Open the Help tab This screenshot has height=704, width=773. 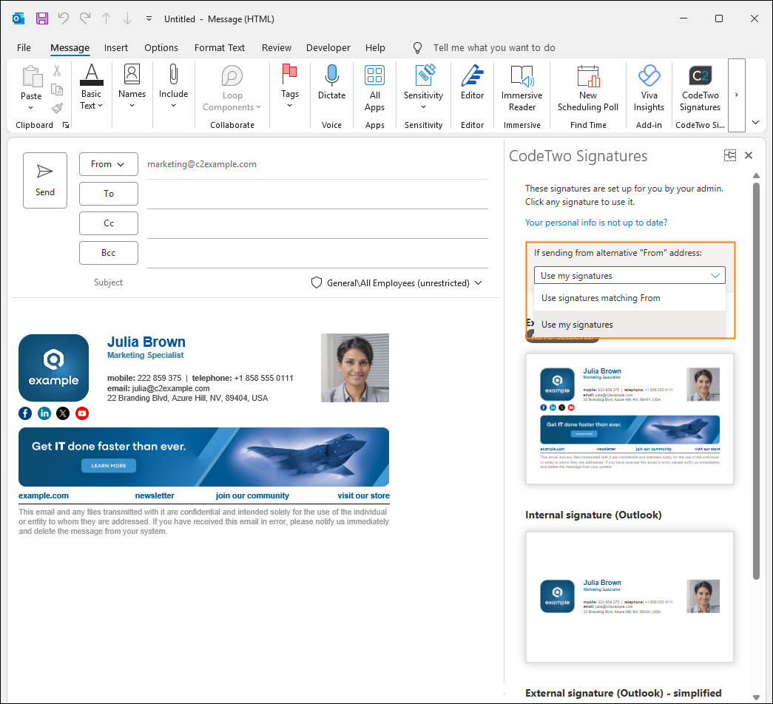pos(375,48)
